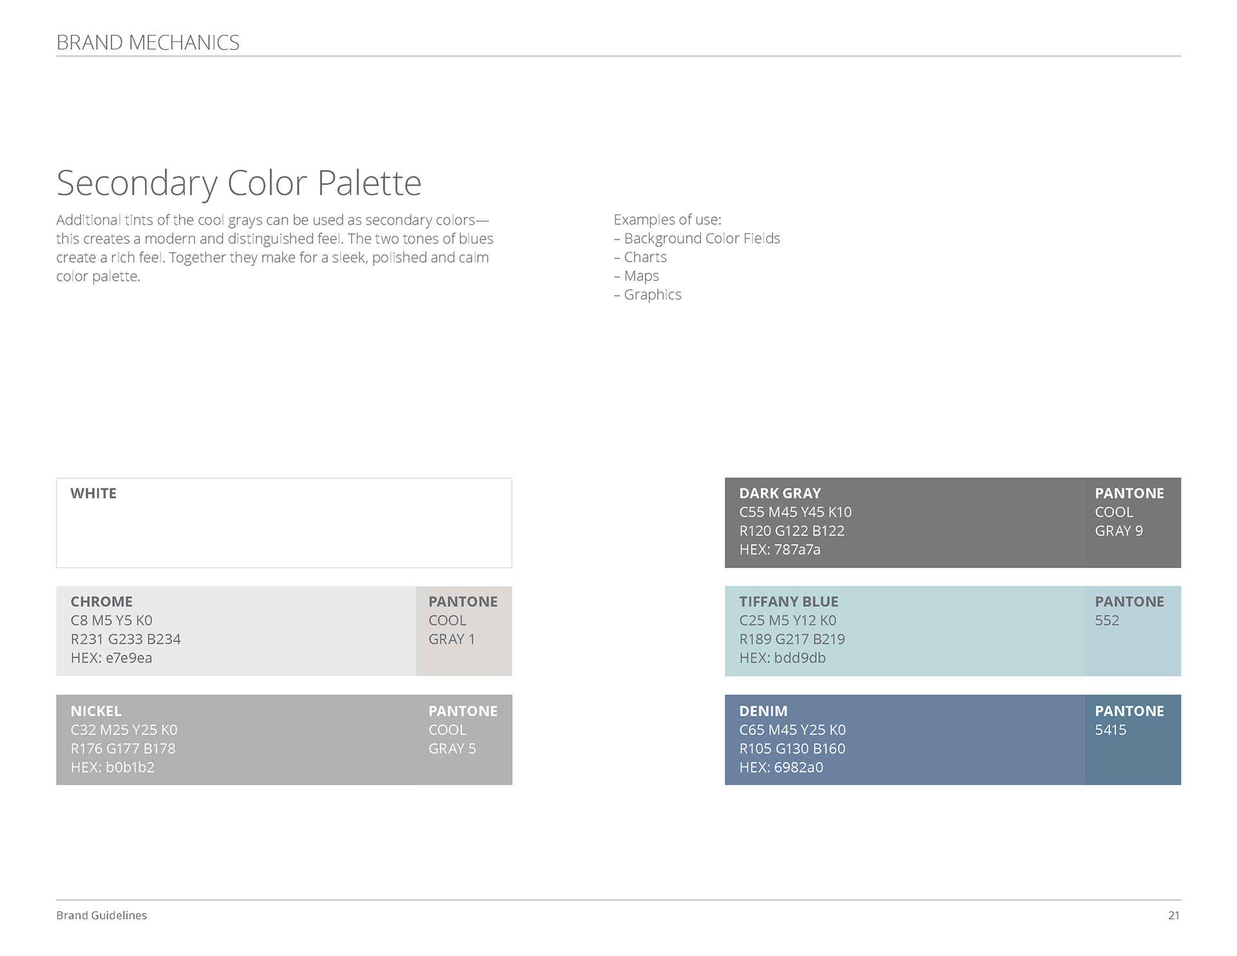Click the Tiffany Blue swatch
This screenshot has width=1237, height=956.
[904, 631]
